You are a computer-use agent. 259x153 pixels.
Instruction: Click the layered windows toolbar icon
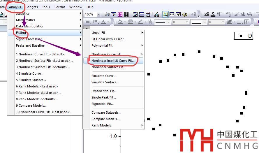pos(148,14)
